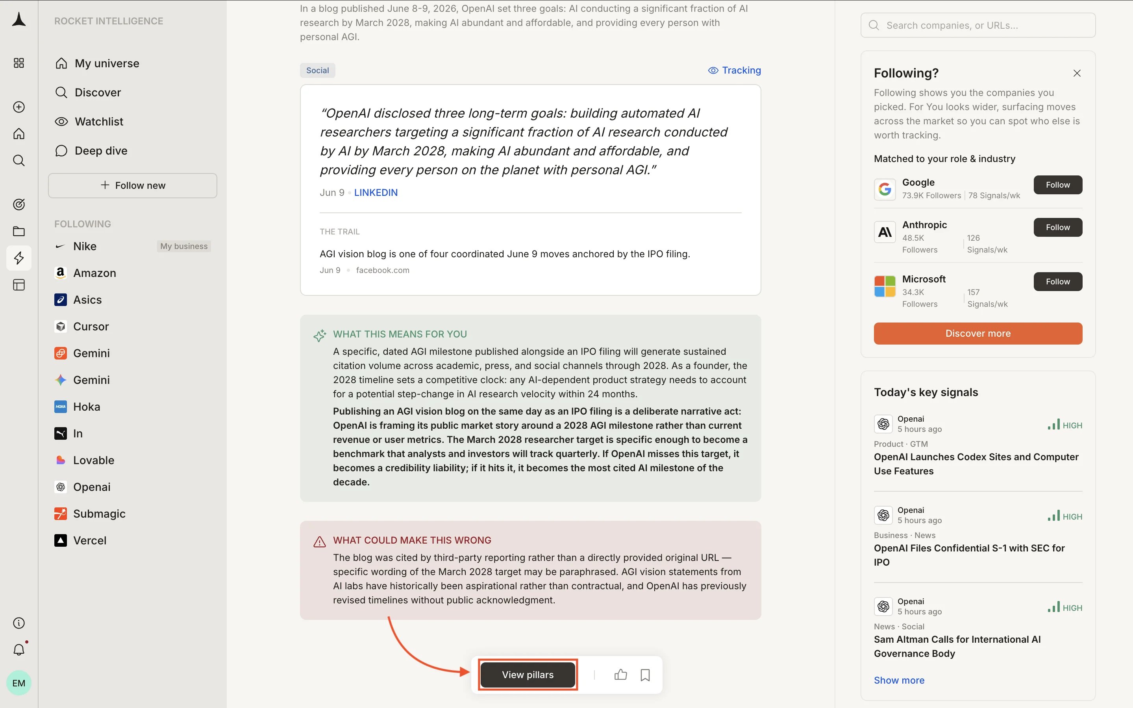Open My universe in the sidebar

click(98, 63)
